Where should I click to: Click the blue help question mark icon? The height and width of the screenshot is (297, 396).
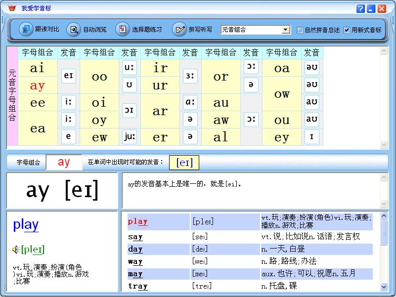point(360,8)
